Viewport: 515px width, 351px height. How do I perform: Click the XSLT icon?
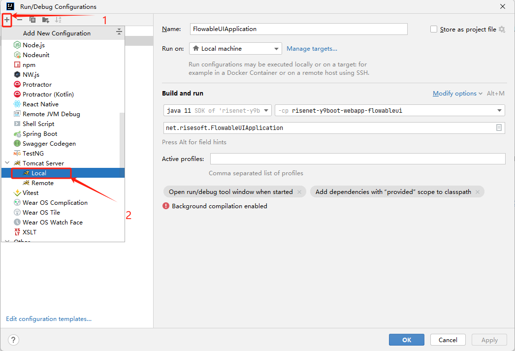17,232
